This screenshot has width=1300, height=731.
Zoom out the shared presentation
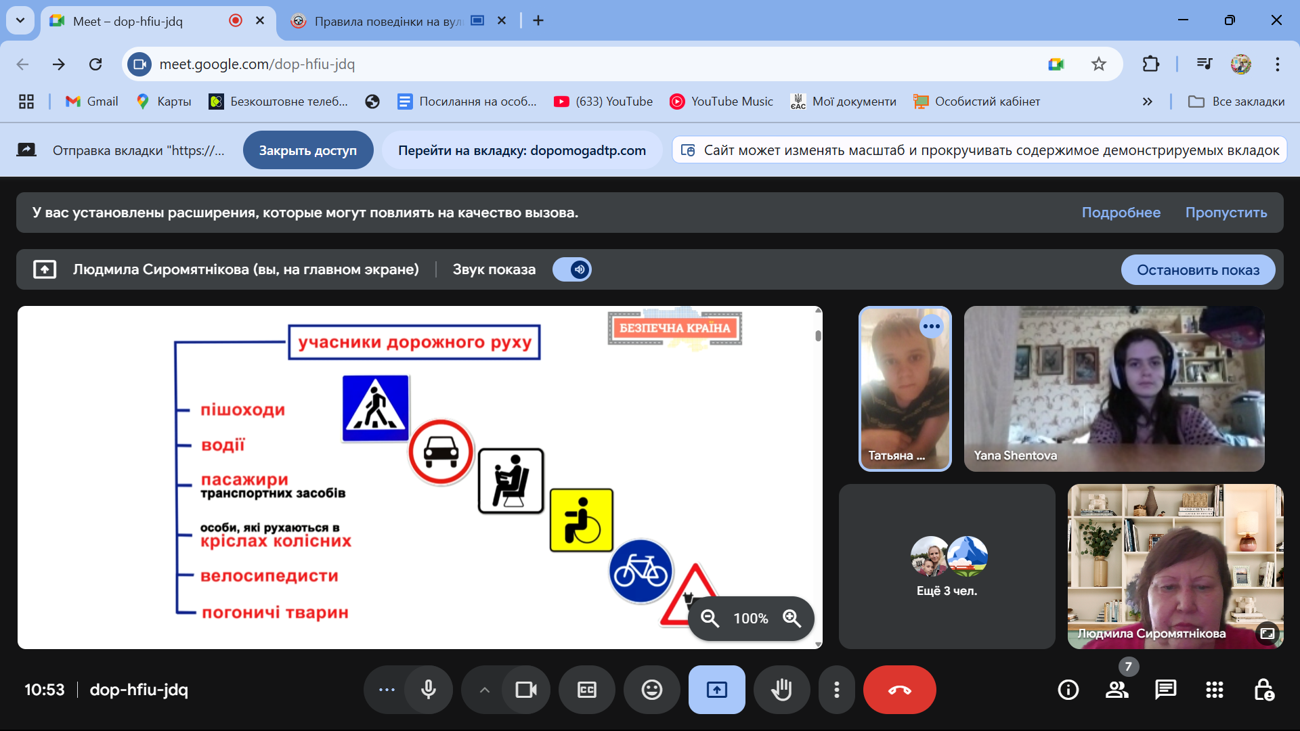point(710,618)
